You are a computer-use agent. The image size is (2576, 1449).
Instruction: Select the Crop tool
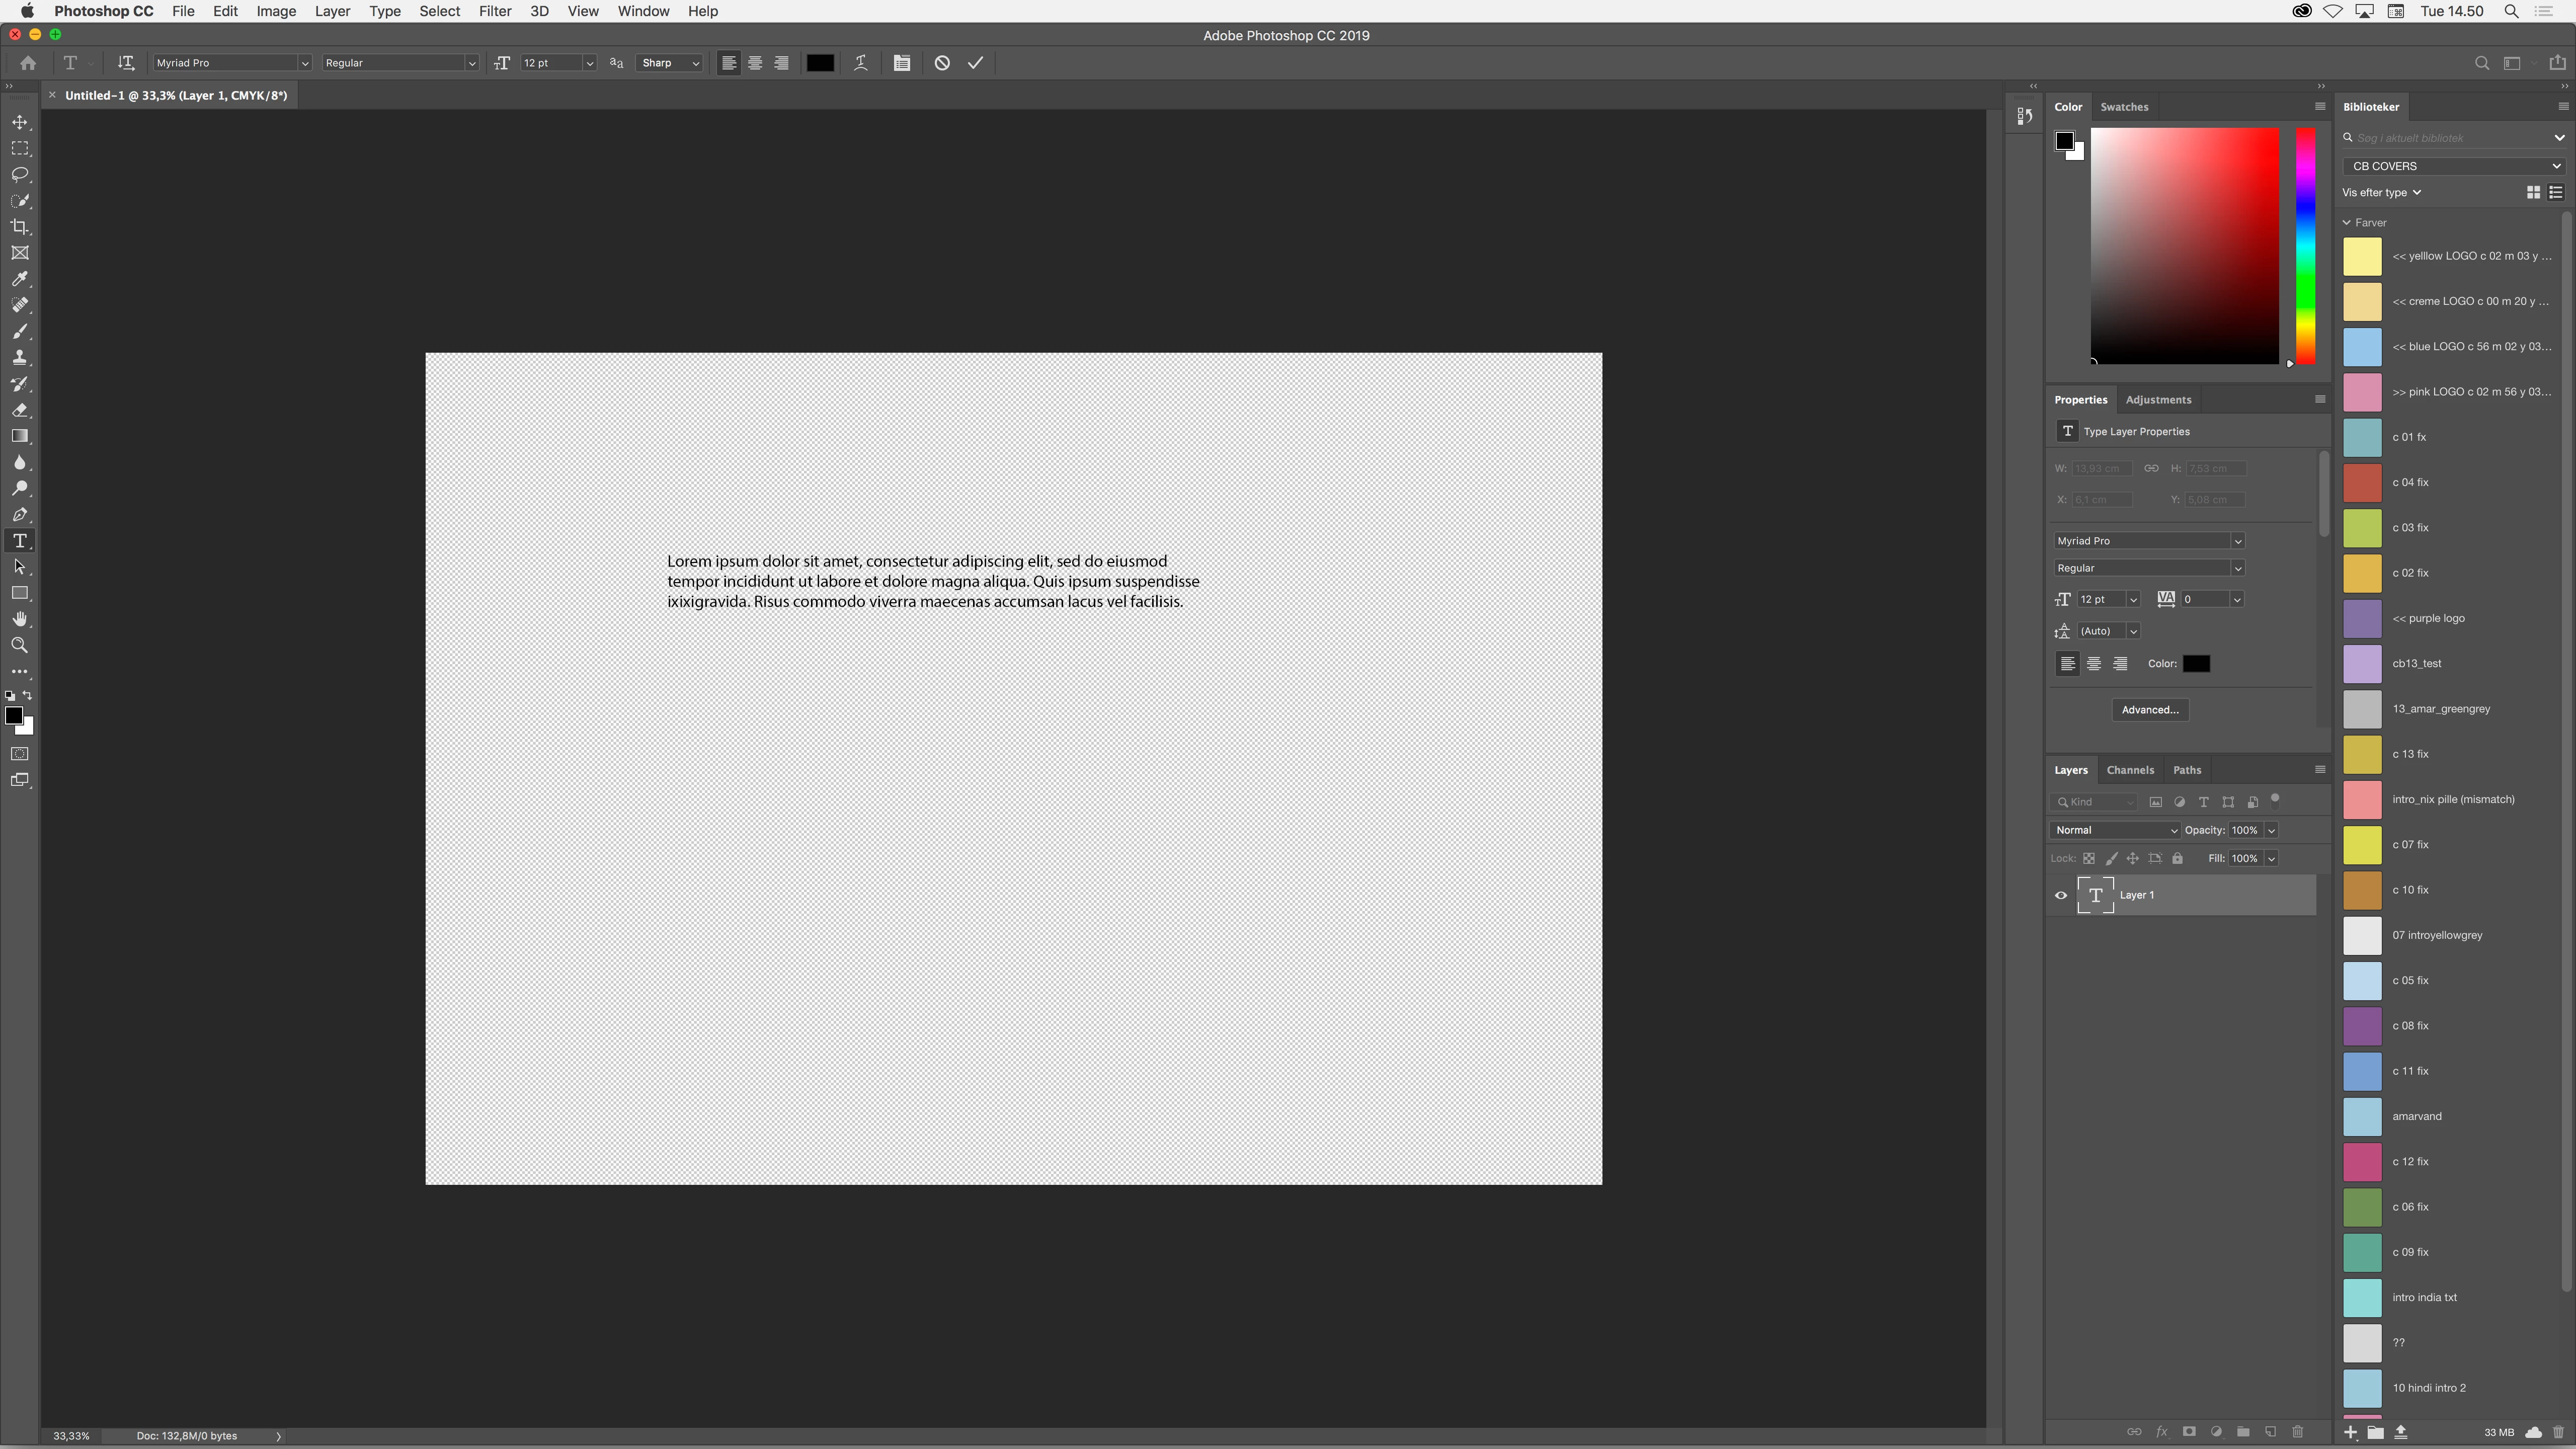coord(20,227)
